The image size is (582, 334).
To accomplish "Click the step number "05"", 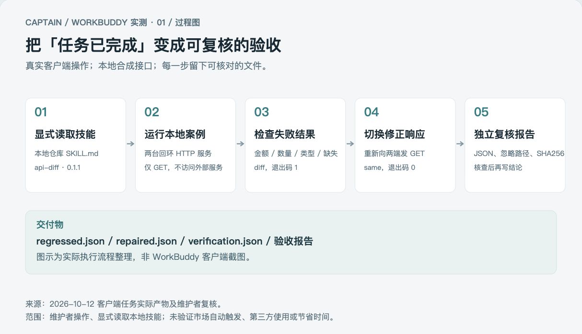I will pos(481,112).
